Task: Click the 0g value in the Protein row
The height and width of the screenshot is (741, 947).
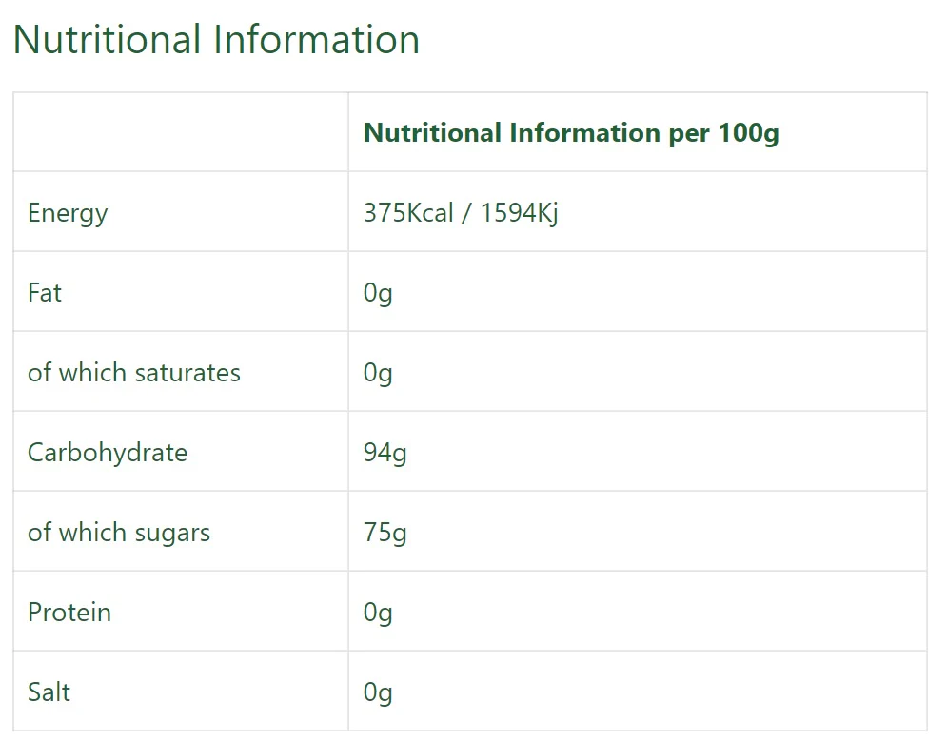Action: [x=378, y=613]
